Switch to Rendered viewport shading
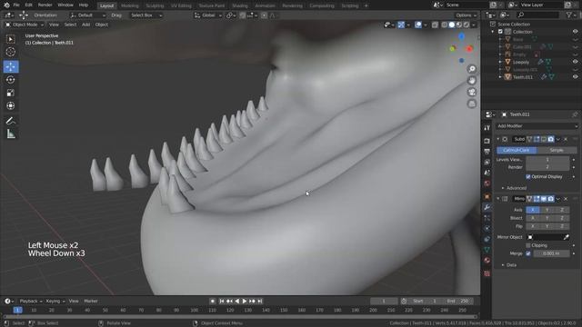Image resolution: width=582 pixels, height=327 pixels. point(467,25)
